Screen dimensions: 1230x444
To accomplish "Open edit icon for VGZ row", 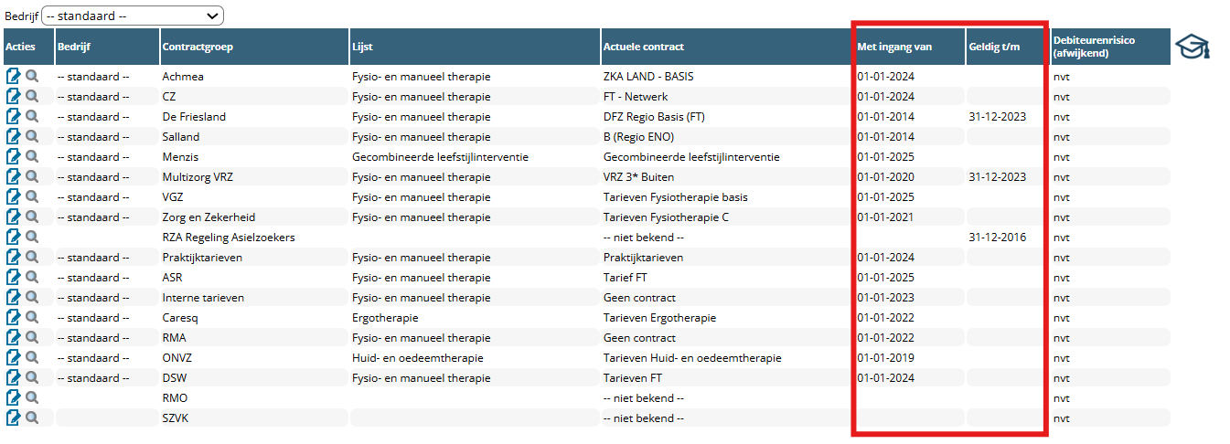I will click(x=14, y=196).
